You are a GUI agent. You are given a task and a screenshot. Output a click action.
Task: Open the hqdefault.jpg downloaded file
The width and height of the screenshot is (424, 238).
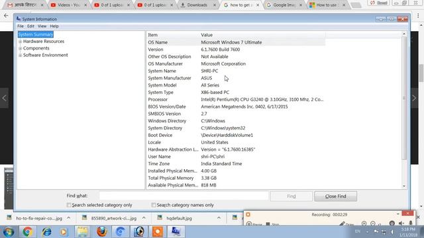coord(179,218)
